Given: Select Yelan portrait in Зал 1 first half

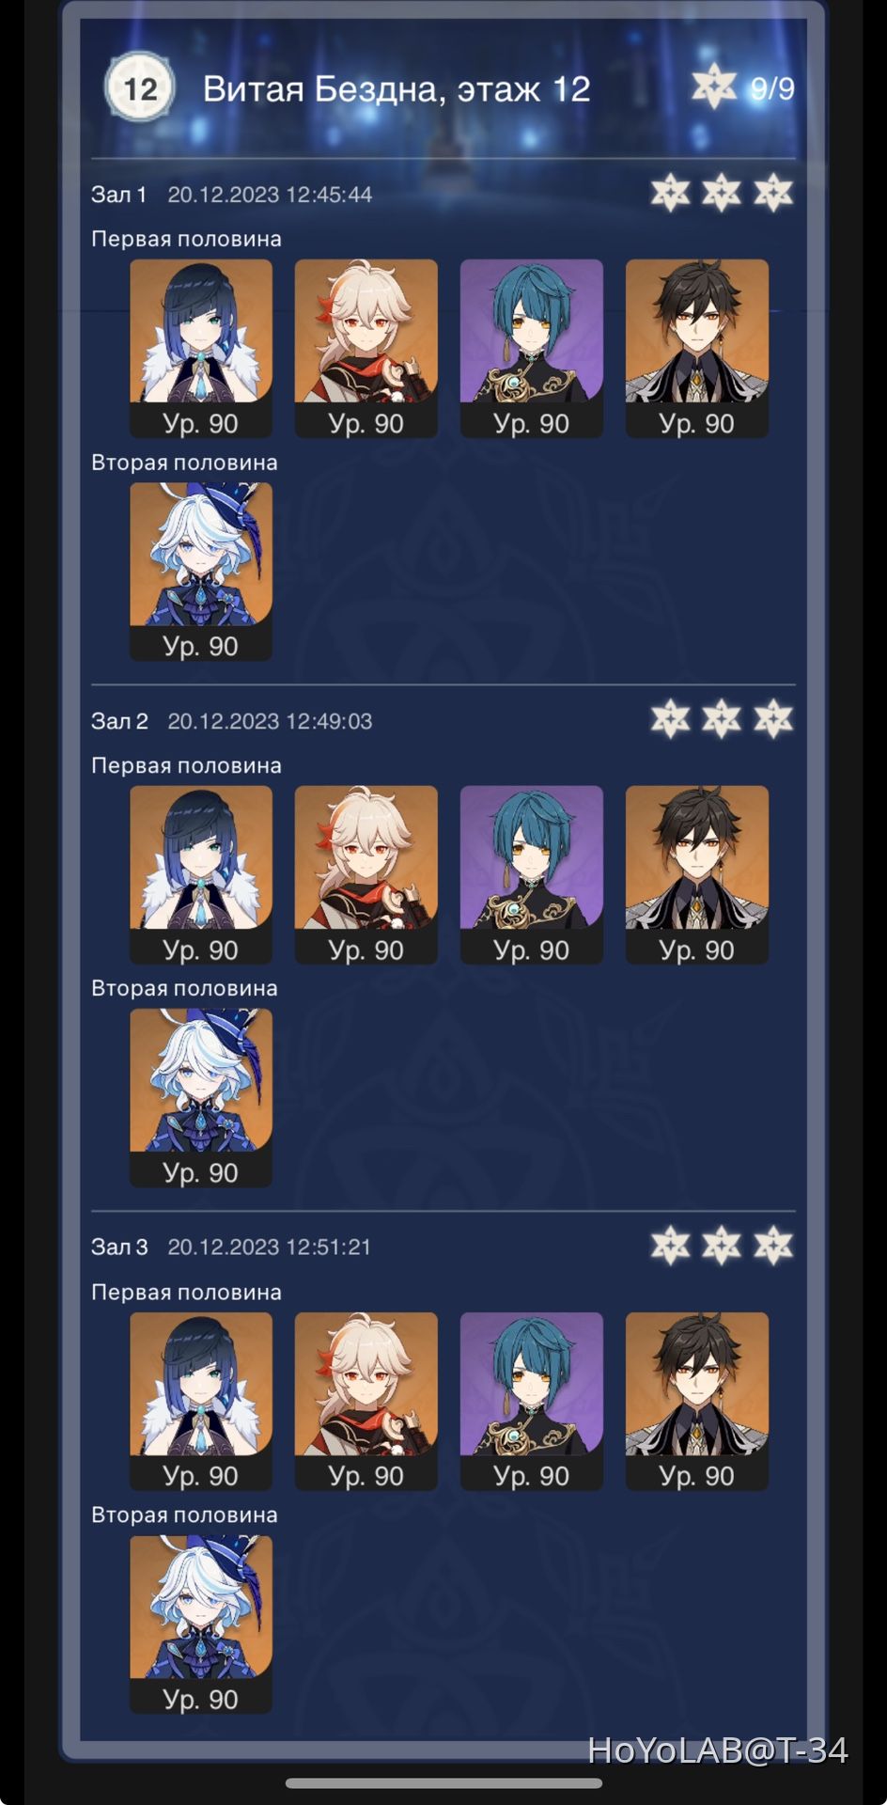Looking at the screenshot, I should tap(201, 348).
